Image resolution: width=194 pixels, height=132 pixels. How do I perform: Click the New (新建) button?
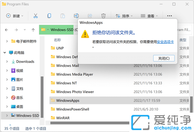point(15,16)
